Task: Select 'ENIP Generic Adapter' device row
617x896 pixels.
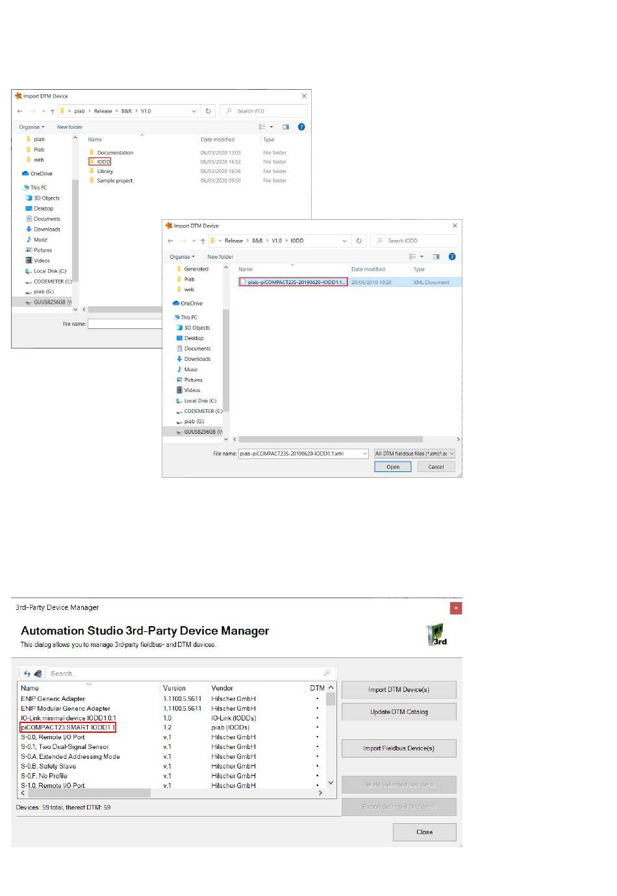Action: click(x=53, y=699)
